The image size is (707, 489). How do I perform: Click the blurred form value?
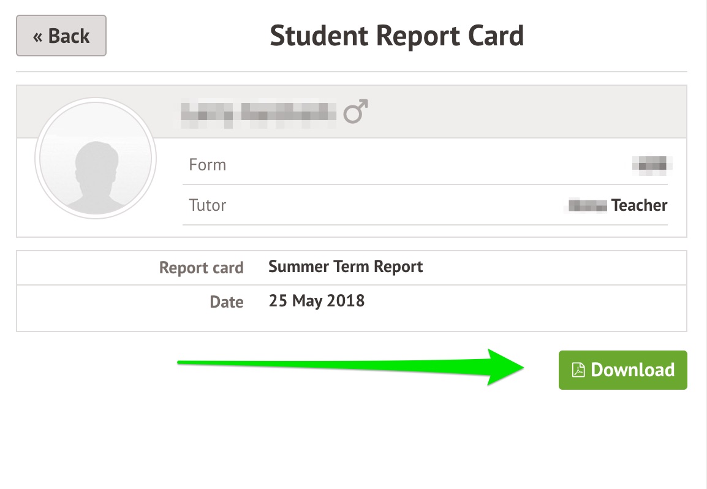tap(652, 164)
